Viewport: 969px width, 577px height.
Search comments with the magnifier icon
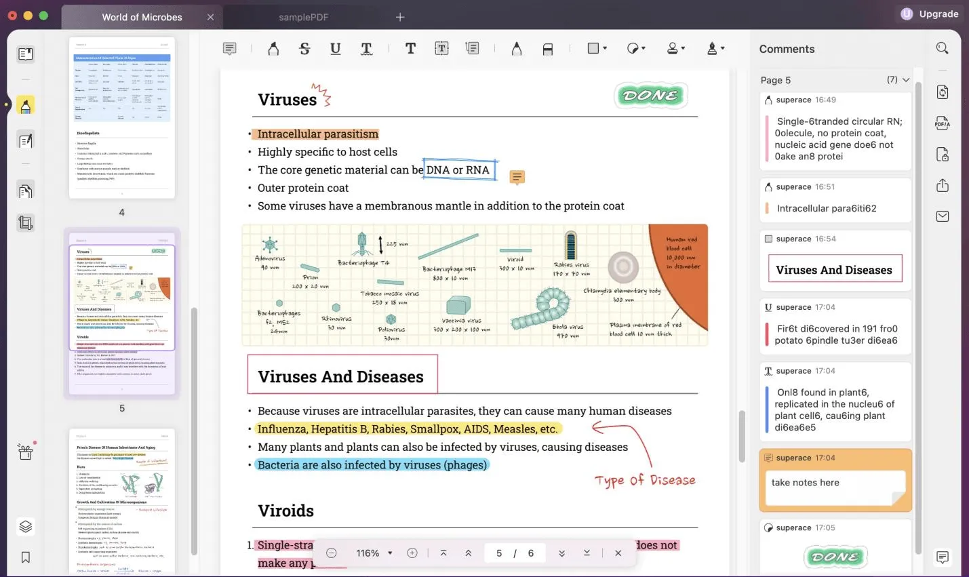coord(943,48)
